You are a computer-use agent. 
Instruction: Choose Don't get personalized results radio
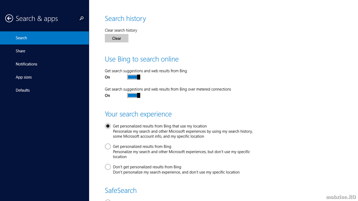pos(108,167)
